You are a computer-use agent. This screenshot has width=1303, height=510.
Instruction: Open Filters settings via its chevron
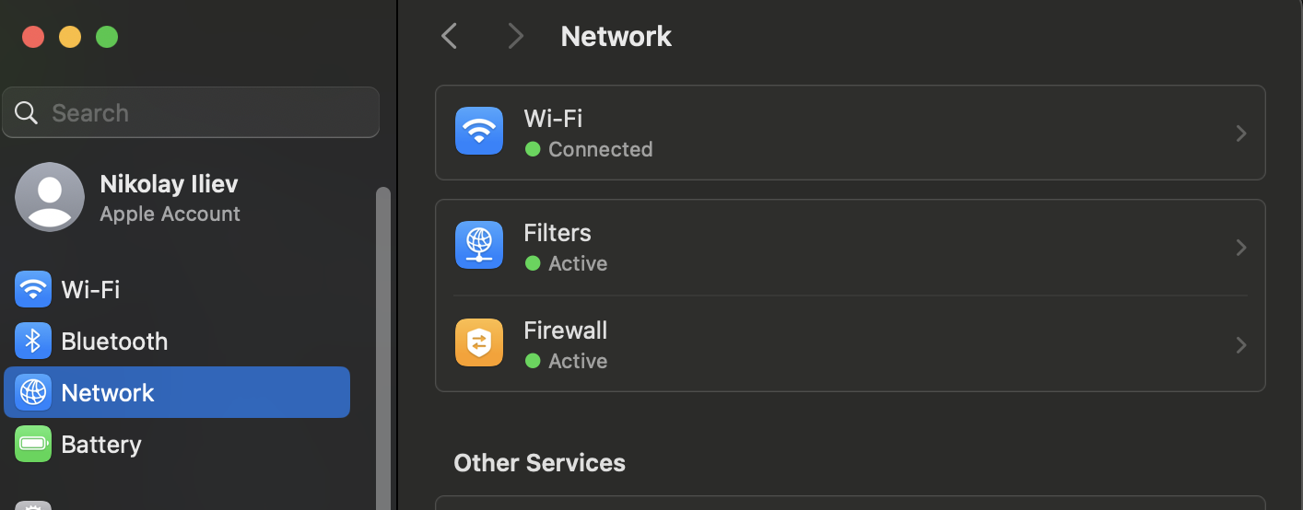point(1240,248)
